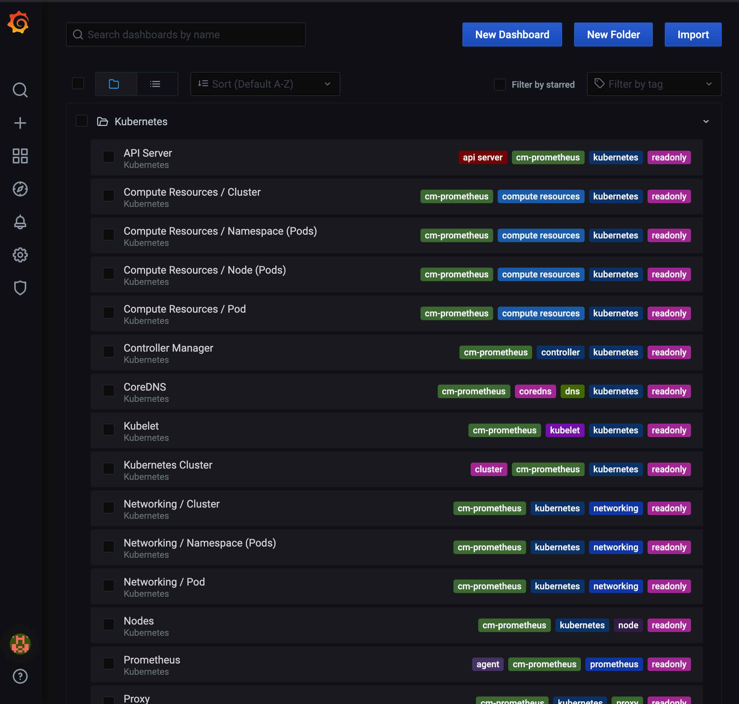Select the Kubelet dashboard checkbox
The image size is (739, 704).
[x=109, y=430]
